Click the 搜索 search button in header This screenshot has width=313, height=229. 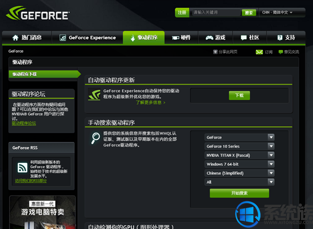click(249, 13)
